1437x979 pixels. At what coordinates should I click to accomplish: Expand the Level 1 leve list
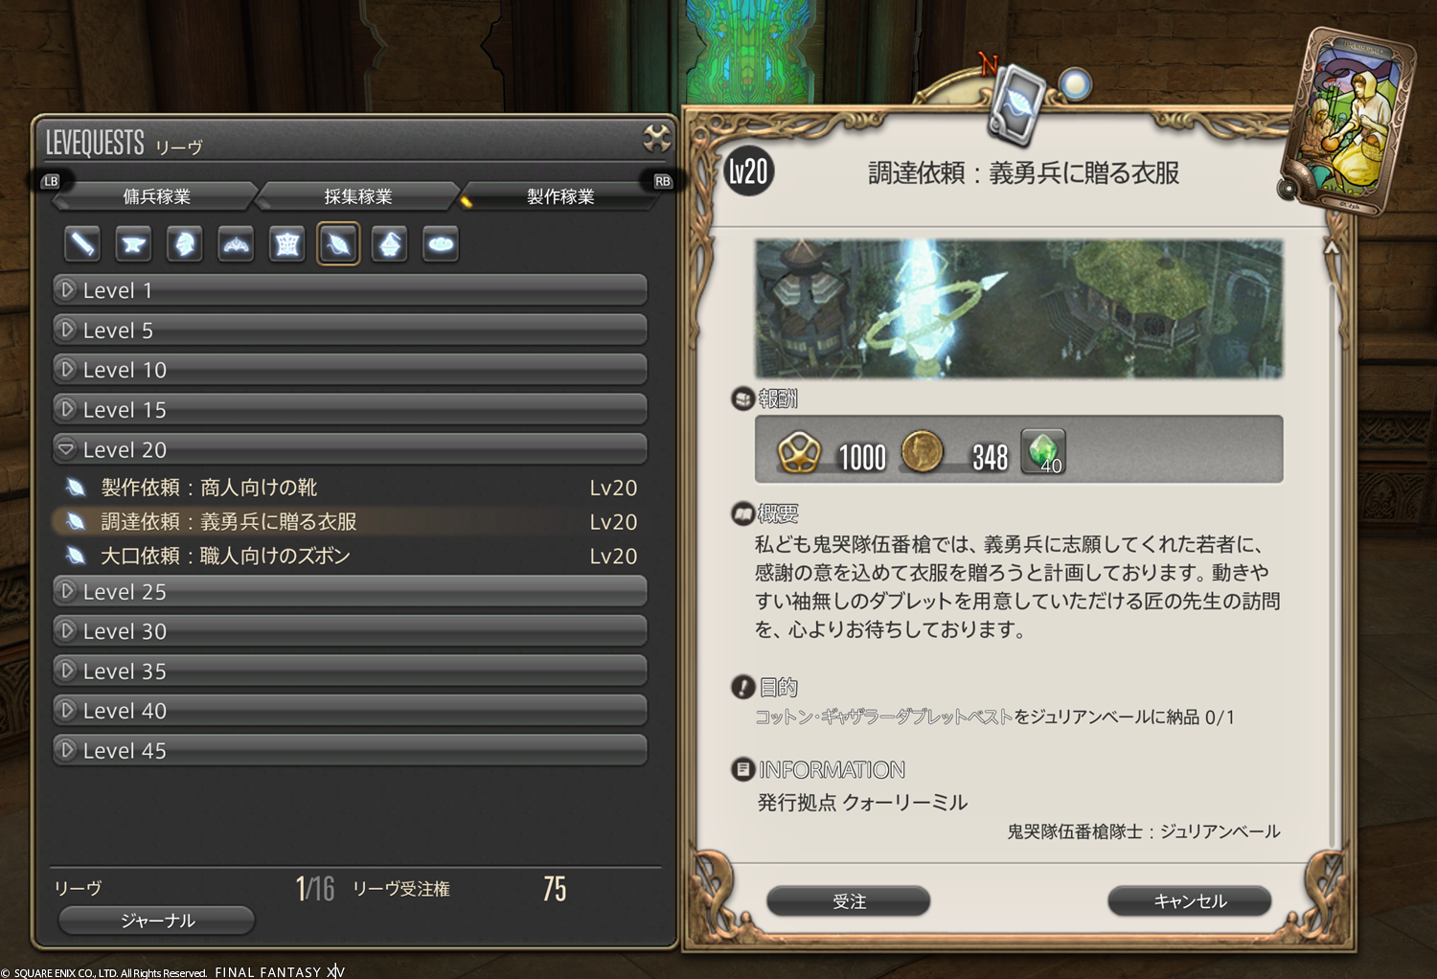[350, 290]
